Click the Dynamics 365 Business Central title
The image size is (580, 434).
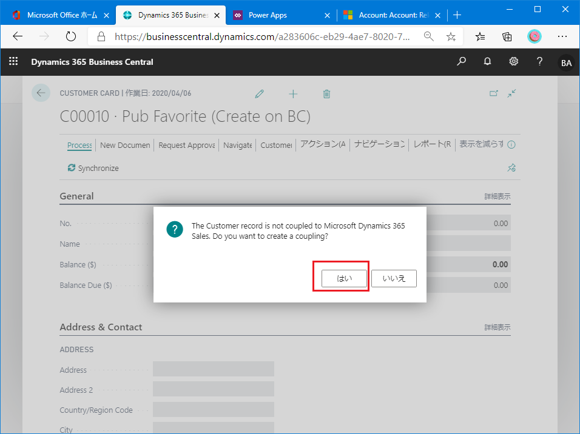(92, 62)
